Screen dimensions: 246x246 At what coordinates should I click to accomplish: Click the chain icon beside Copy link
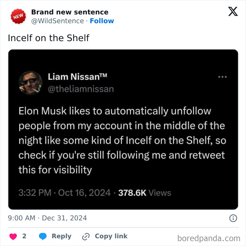[86, 237]
